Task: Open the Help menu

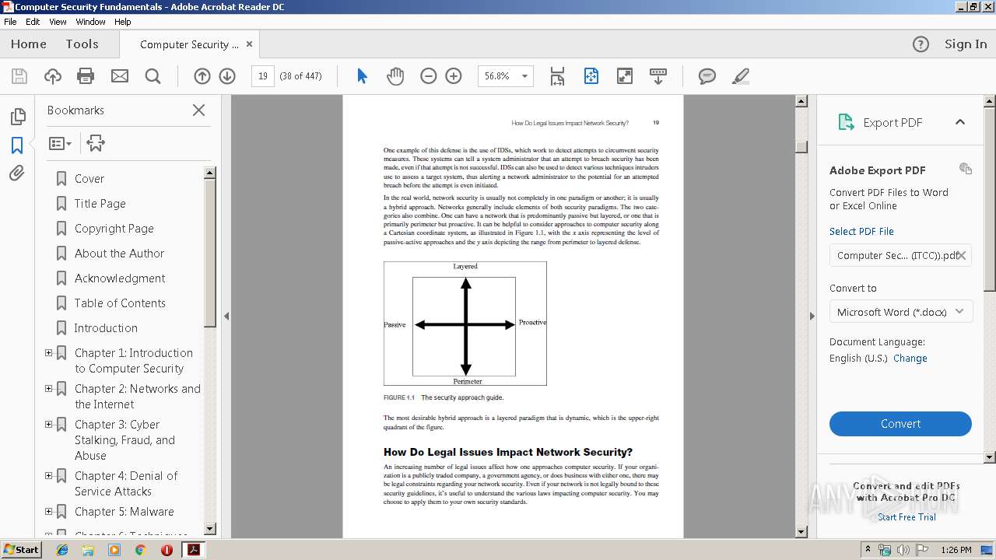Action: 123,22
